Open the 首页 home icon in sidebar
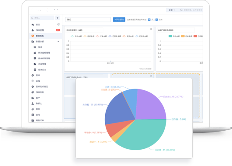Viewport: 232px width, 166px height. (33, 25)
